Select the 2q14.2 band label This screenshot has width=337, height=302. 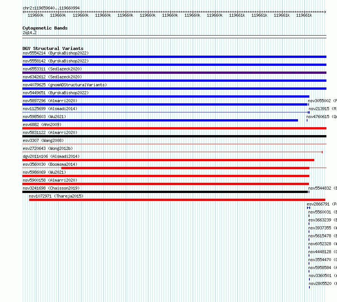coord(30,33)
